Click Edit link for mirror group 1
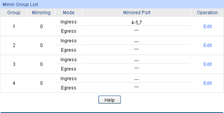This screenshot has width=224, height=113. [x=207, y=26]
